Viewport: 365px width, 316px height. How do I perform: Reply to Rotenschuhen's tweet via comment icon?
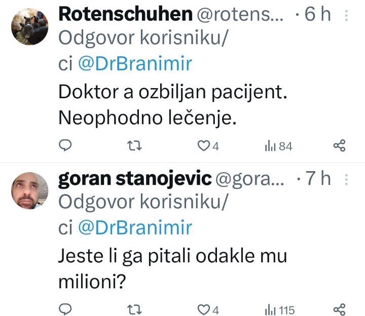(x=65, y=145)
